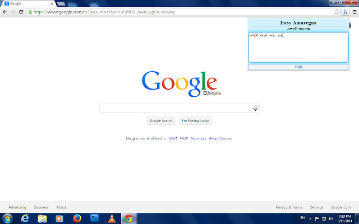This screenshot has width=359, height=224.
Task: Launch VLC media player from taskbar
Action: pos(112,218)
